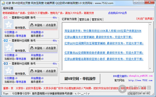Click account 03 开始赞值:0 value

tap(37, 78)
